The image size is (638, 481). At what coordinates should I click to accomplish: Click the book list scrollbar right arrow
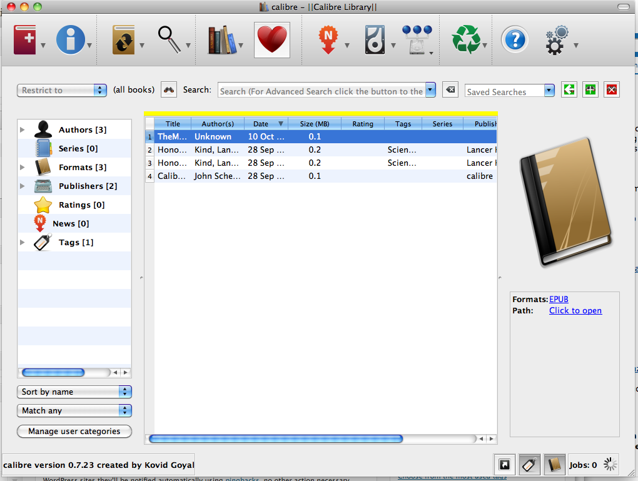click(x=491, y=438)
